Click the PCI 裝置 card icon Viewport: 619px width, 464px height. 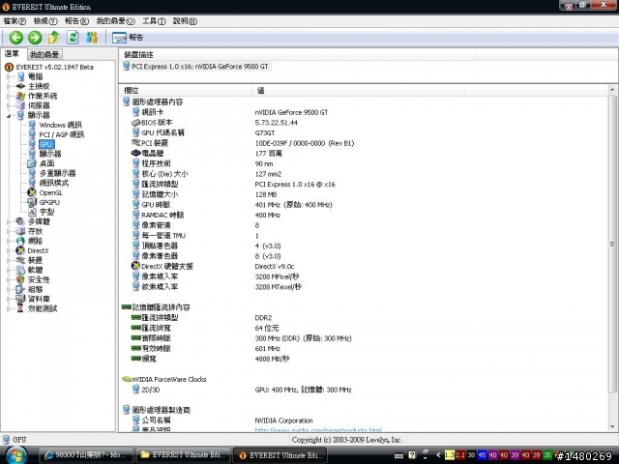pyautogui.click(x=135, y=143)
